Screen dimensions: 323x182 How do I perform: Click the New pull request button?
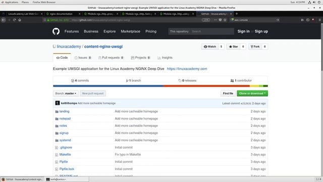coord(93,94)
